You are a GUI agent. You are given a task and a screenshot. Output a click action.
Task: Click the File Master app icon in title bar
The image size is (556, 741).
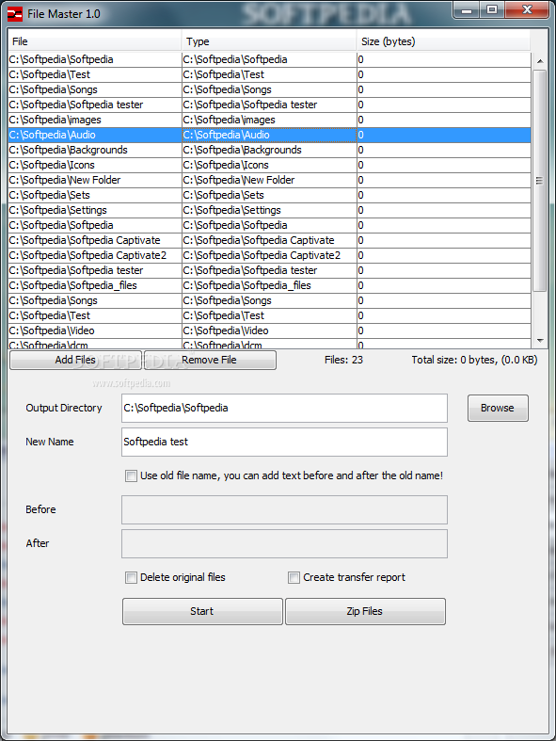15,14
